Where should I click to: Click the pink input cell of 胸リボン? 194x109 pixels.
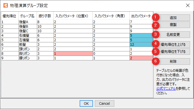point(73,53)
